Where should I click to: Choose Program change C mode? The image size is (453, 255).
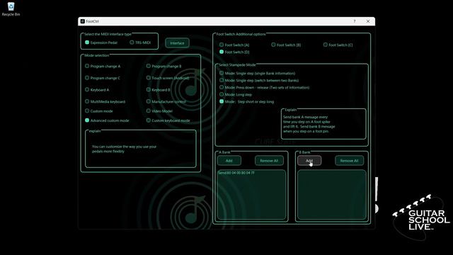(x=102, y=78)
